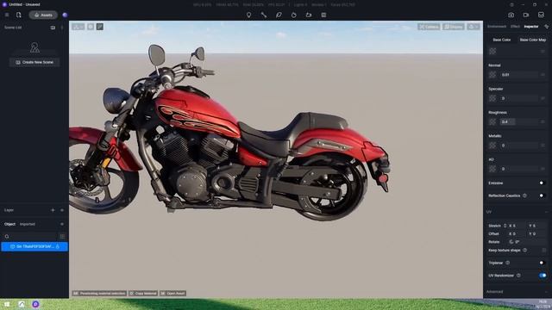The width and height of the screenshot is (552, 310).
Task: Switch to the Effect tab
Action: 515,27
